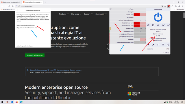185x104 pixels.
Task: Open the Windows Start menu
Action: [2, 102]
